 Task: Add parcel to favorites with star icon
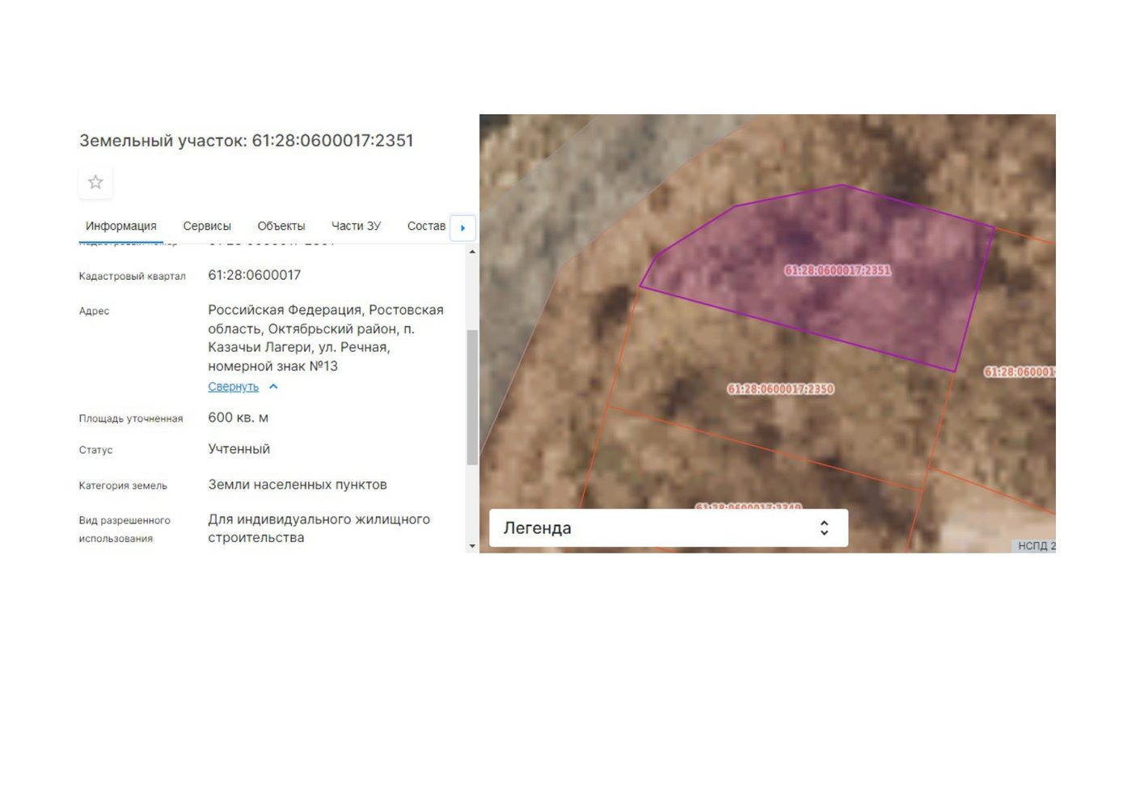pyautogui.click(x=95, y=182)
